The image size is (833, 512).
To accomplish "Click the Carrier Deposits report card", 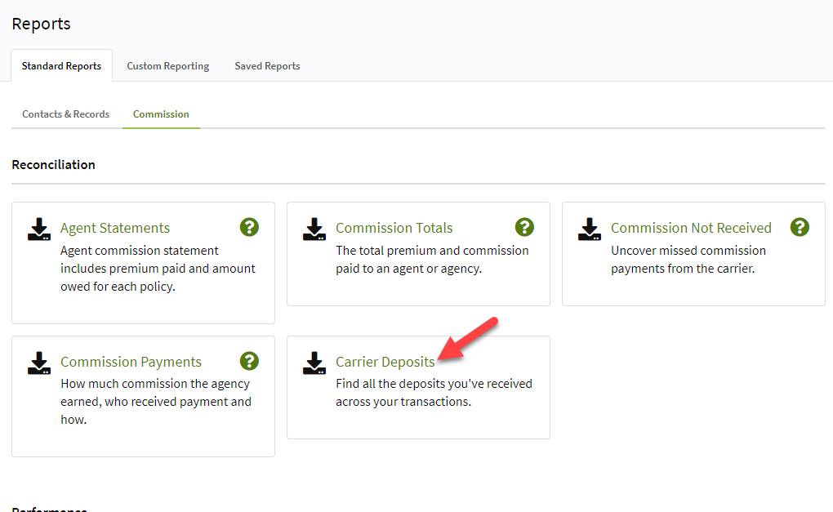I will pos(417,387).
